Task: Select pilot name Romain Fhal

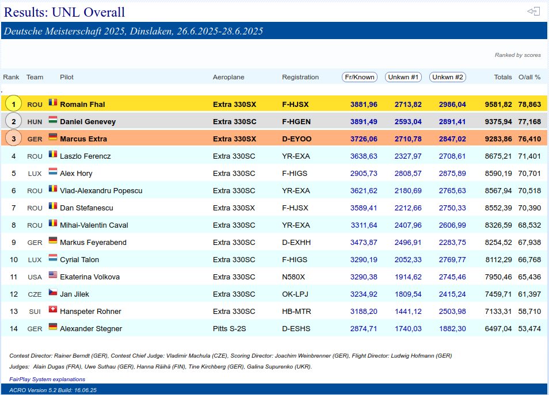Action: (82, 104)
